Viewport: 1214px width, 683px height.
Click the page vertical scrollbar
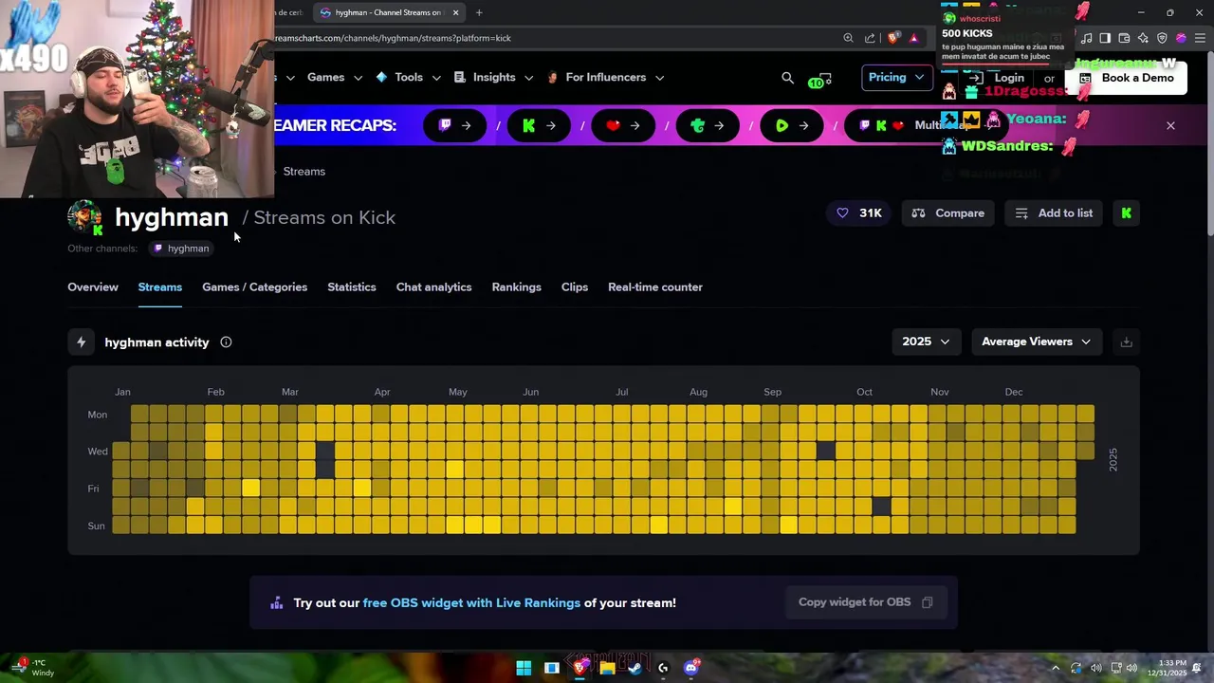1209,142
